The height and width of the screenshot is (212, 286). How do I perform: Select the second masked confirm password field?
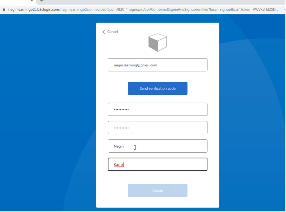pyautogui.click(x=157, y=128)
